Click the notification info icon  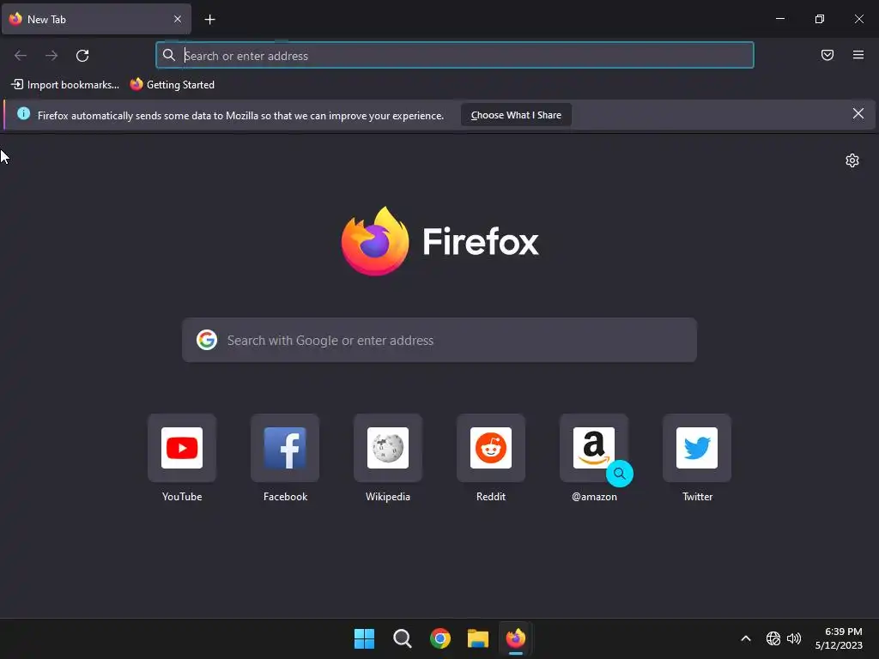(23, 114)
